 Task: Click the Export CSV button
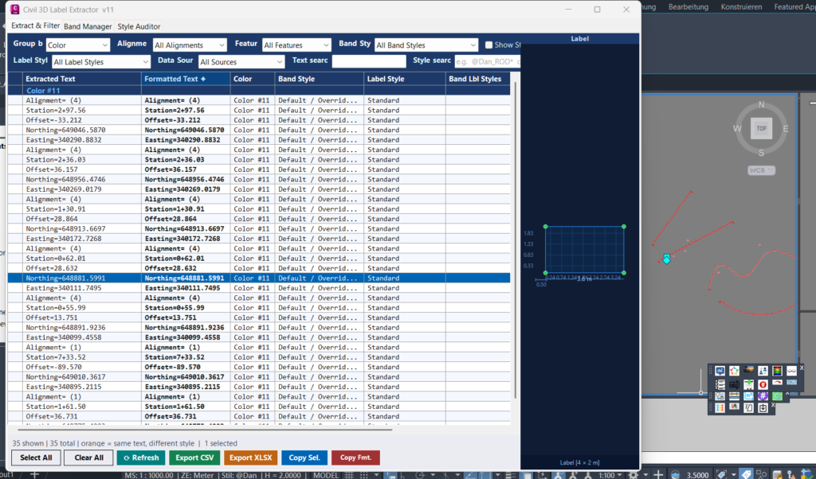194,458
